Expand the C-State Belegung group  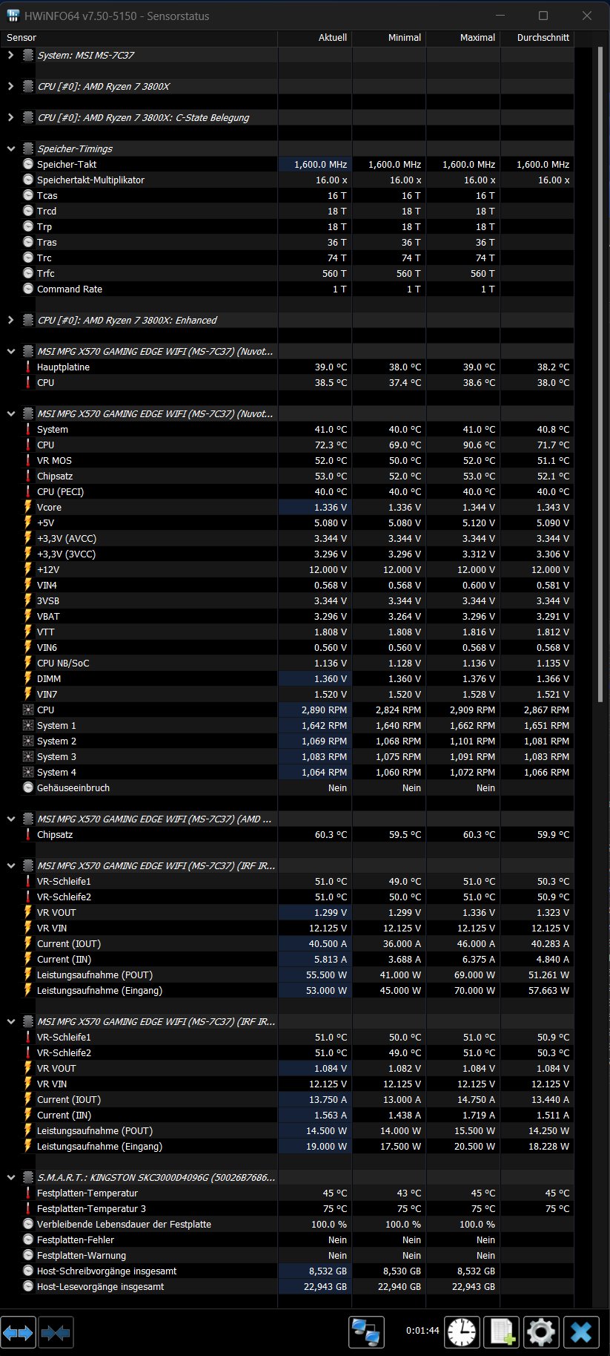click(10, 117)
